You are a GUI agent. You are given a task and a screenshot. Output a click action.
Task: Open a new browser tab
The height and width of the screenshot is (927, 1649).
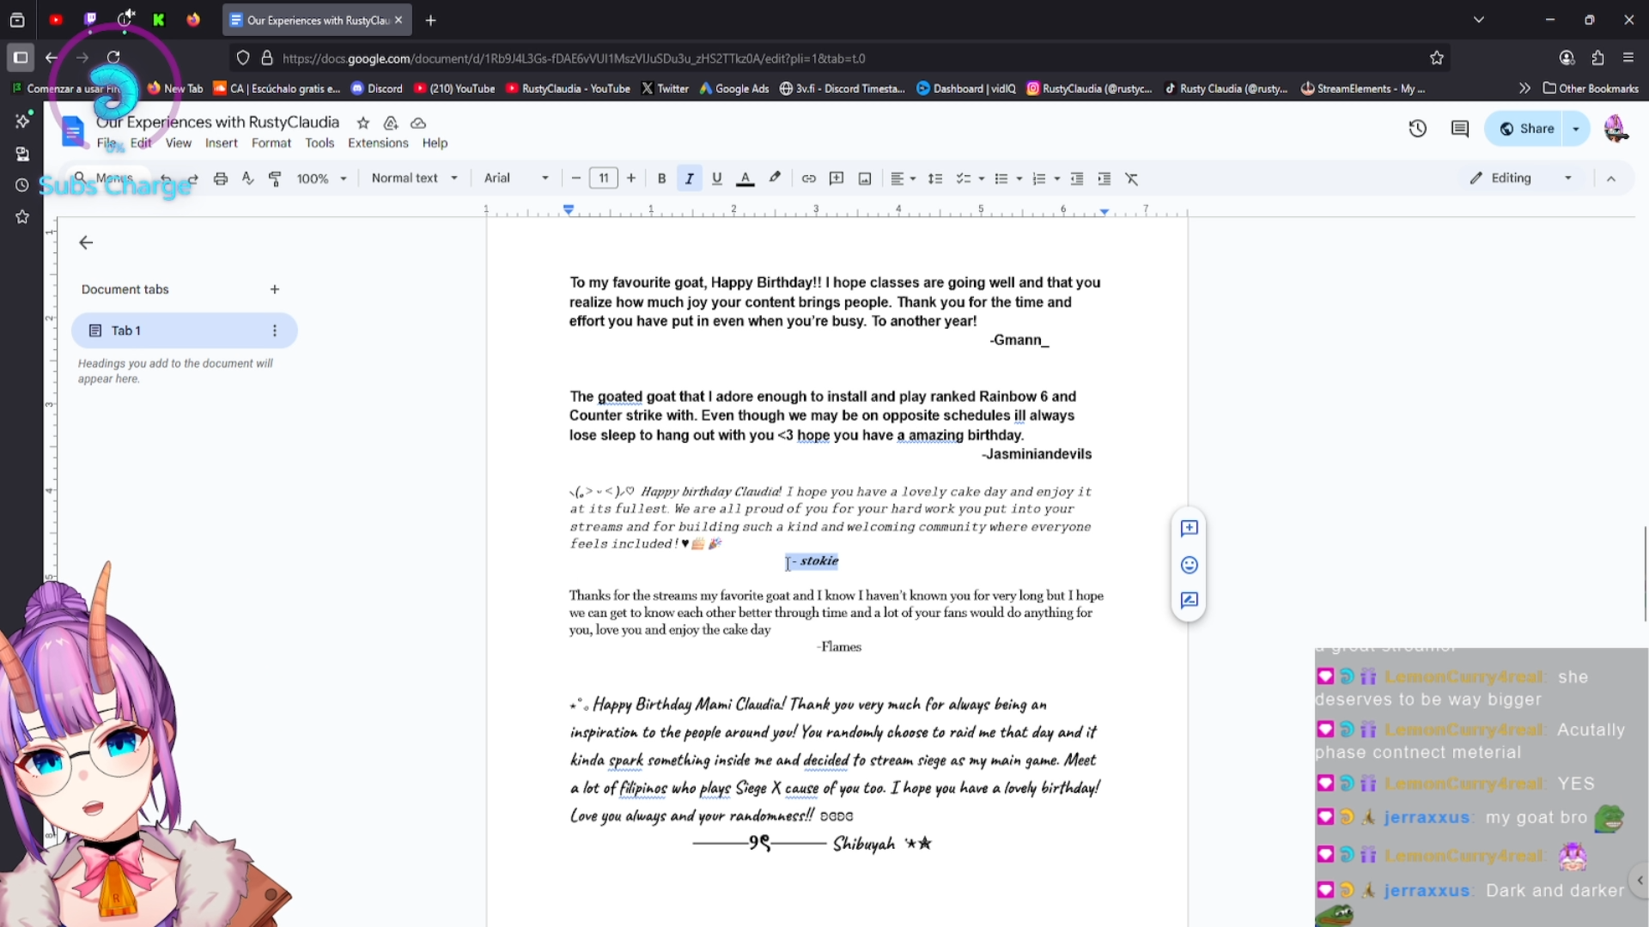(x=431, y=20)
